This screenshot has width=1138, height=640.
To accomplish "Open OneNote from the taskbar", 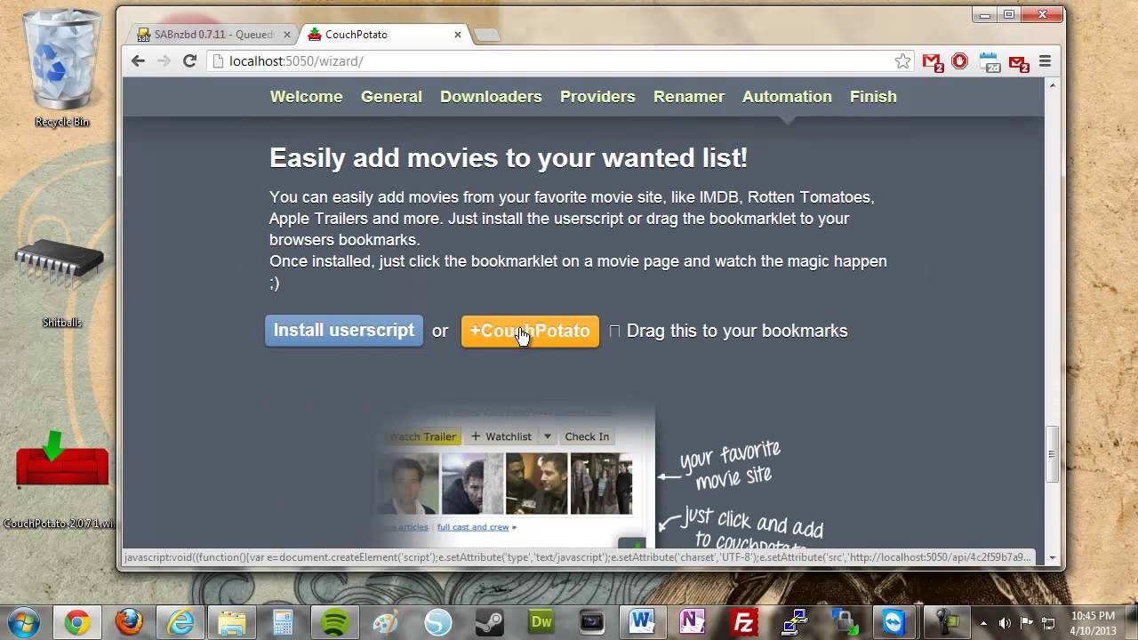I will click(693, 622).
